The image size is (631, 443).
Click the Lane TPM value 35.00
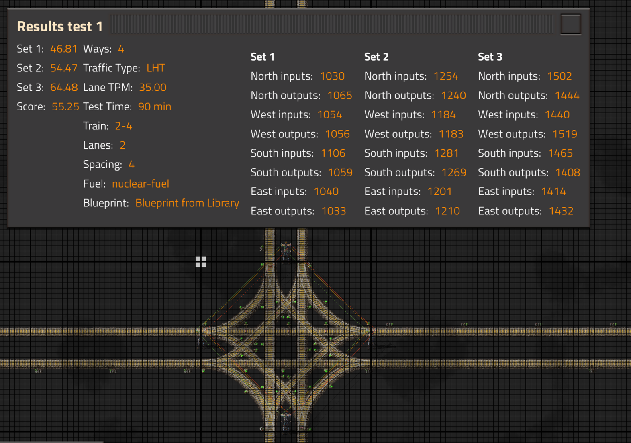153,87
